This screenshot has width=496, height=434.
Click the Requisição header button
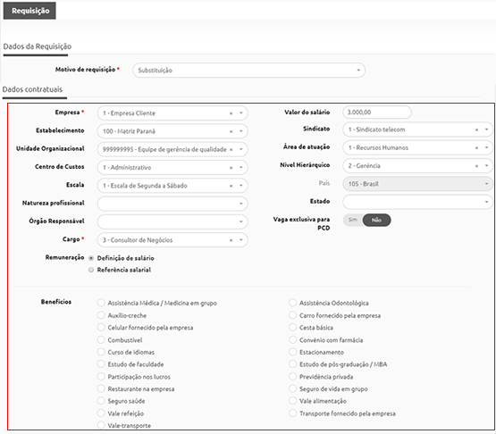tap(29, 11)
